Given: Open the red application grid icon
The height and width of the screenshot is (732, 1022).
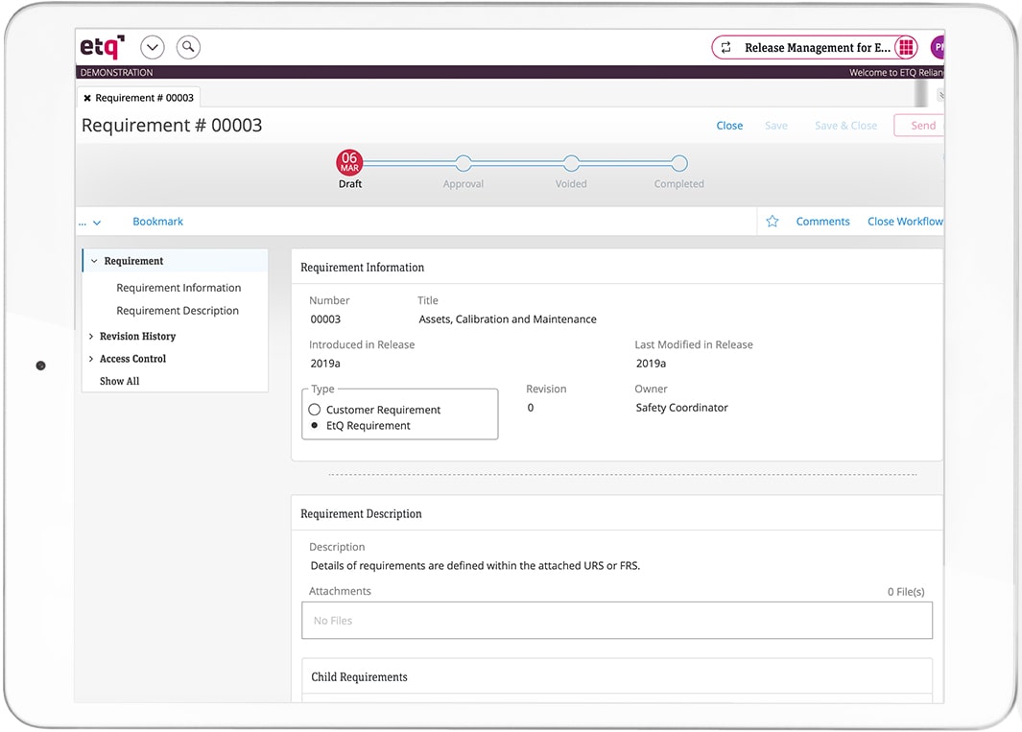Looking at the screenshot, I should pyautogui.click(x=906, y=48).
